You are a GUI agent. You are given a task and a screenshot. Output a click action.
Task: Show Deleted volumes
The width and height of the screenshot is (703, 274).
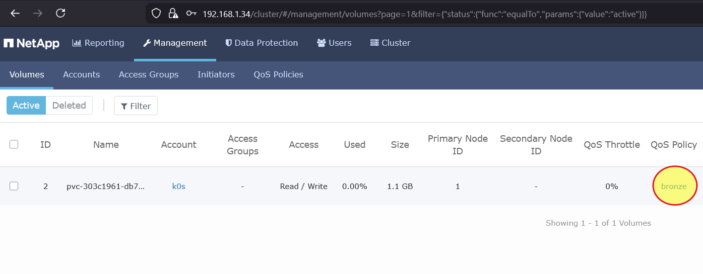point(69,106)
